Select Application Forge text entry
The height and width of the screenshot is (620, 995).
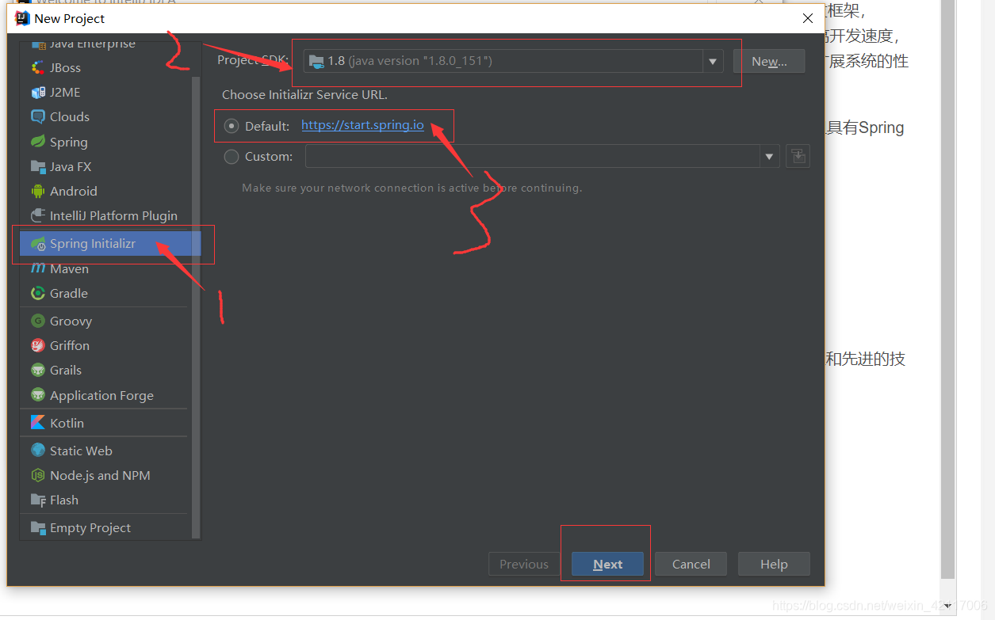(x=101, y=396)
